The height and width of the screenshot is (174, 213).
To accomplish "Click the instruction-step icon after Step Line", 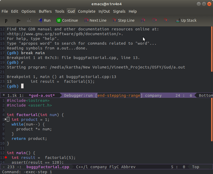I will point(143,20).
